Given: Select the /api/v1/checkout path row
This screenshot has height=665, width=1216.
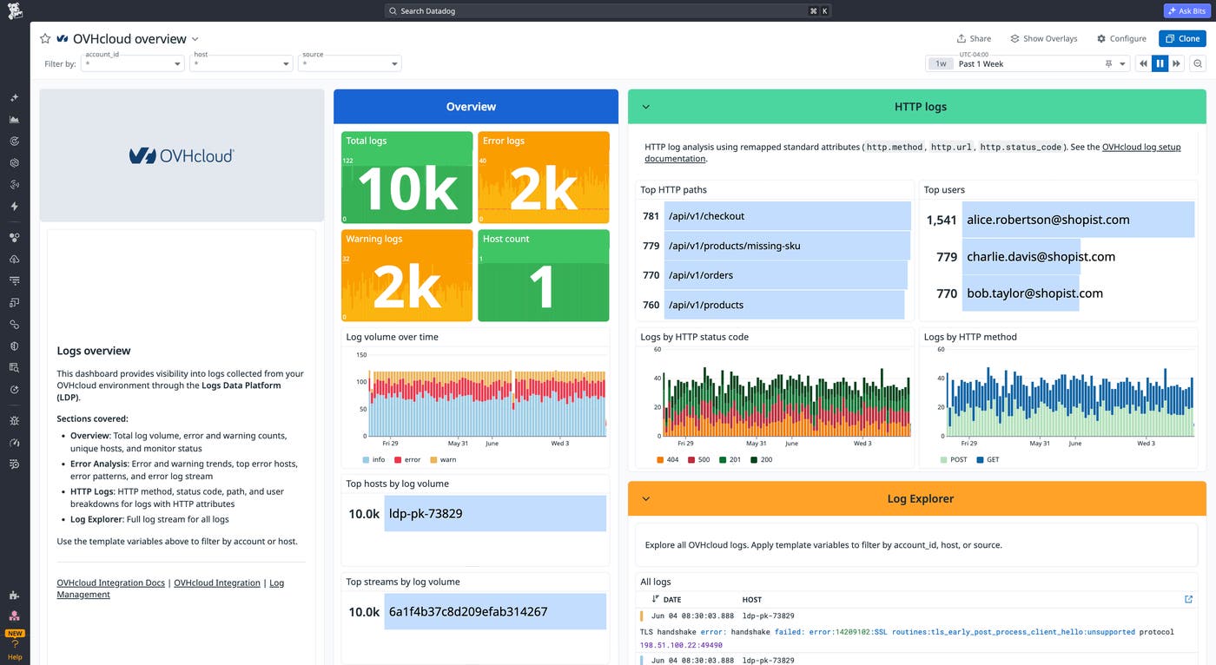Looking at the screenshot, I should point(776,216).
